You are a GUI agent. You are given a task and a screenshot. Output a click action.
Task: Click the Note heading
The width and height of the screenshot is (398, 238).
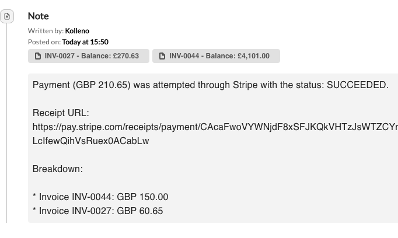tap(39, 16)
